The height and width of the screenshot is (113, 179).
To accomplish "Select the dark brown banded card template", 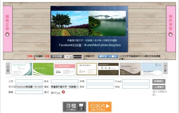I will click(x=108, y=69).
